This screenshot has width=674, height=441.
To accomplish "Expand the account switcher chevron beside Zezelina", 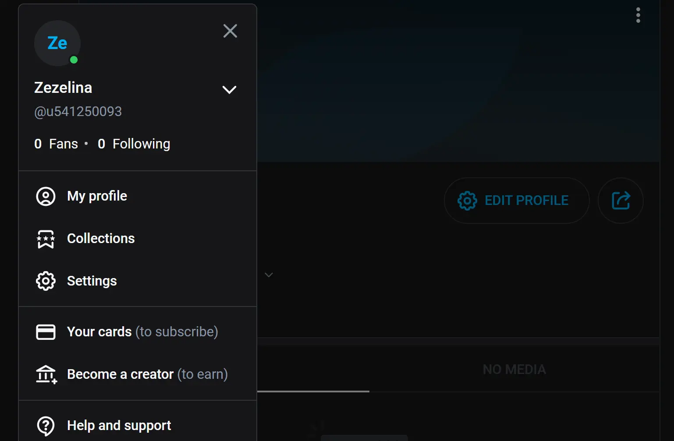I will tap(229, 90).
